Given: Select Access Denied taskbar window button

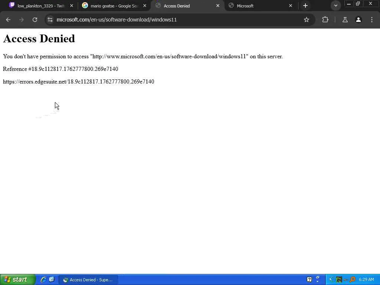Looking at the screenshot, I should (88, 280).
